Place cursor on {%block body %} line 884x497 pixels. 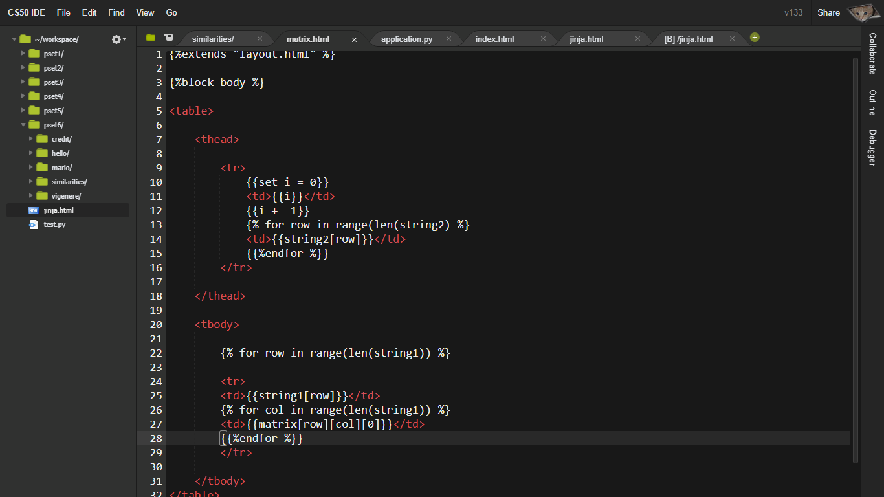[x=217, y=82]
